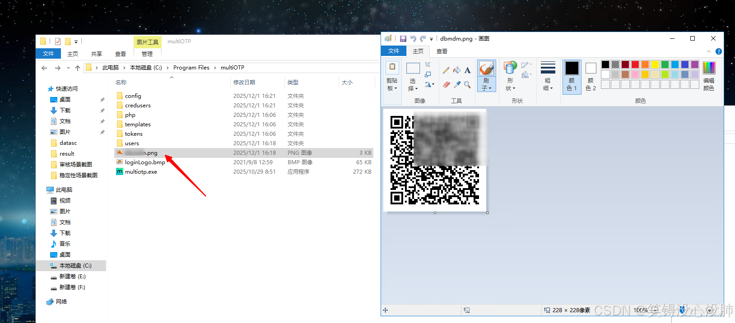
Task: Click the QR code image on Paint canvas
Action: (x=435, y=160)
